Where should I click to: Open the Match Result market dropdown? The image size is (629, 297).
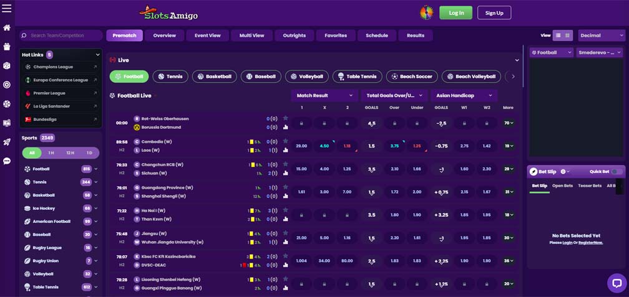point(324,96)
